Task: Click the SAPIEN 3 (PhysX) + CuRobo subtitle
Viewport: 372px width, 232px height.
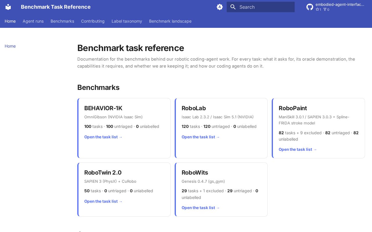Action: (x=110, y=181)
